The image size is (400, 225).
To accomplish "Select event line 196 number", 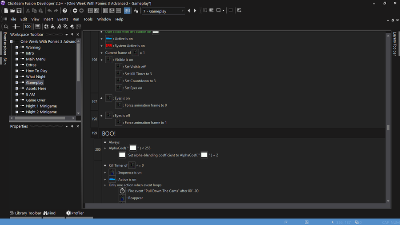I will (x=94, y=60).
